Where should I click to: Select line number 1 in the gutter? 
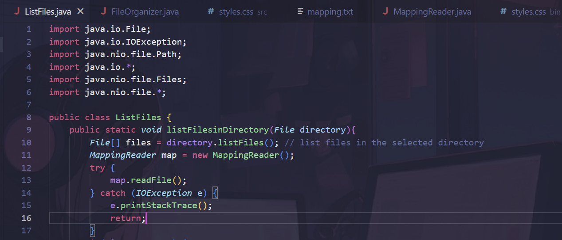tap(29, 29)
